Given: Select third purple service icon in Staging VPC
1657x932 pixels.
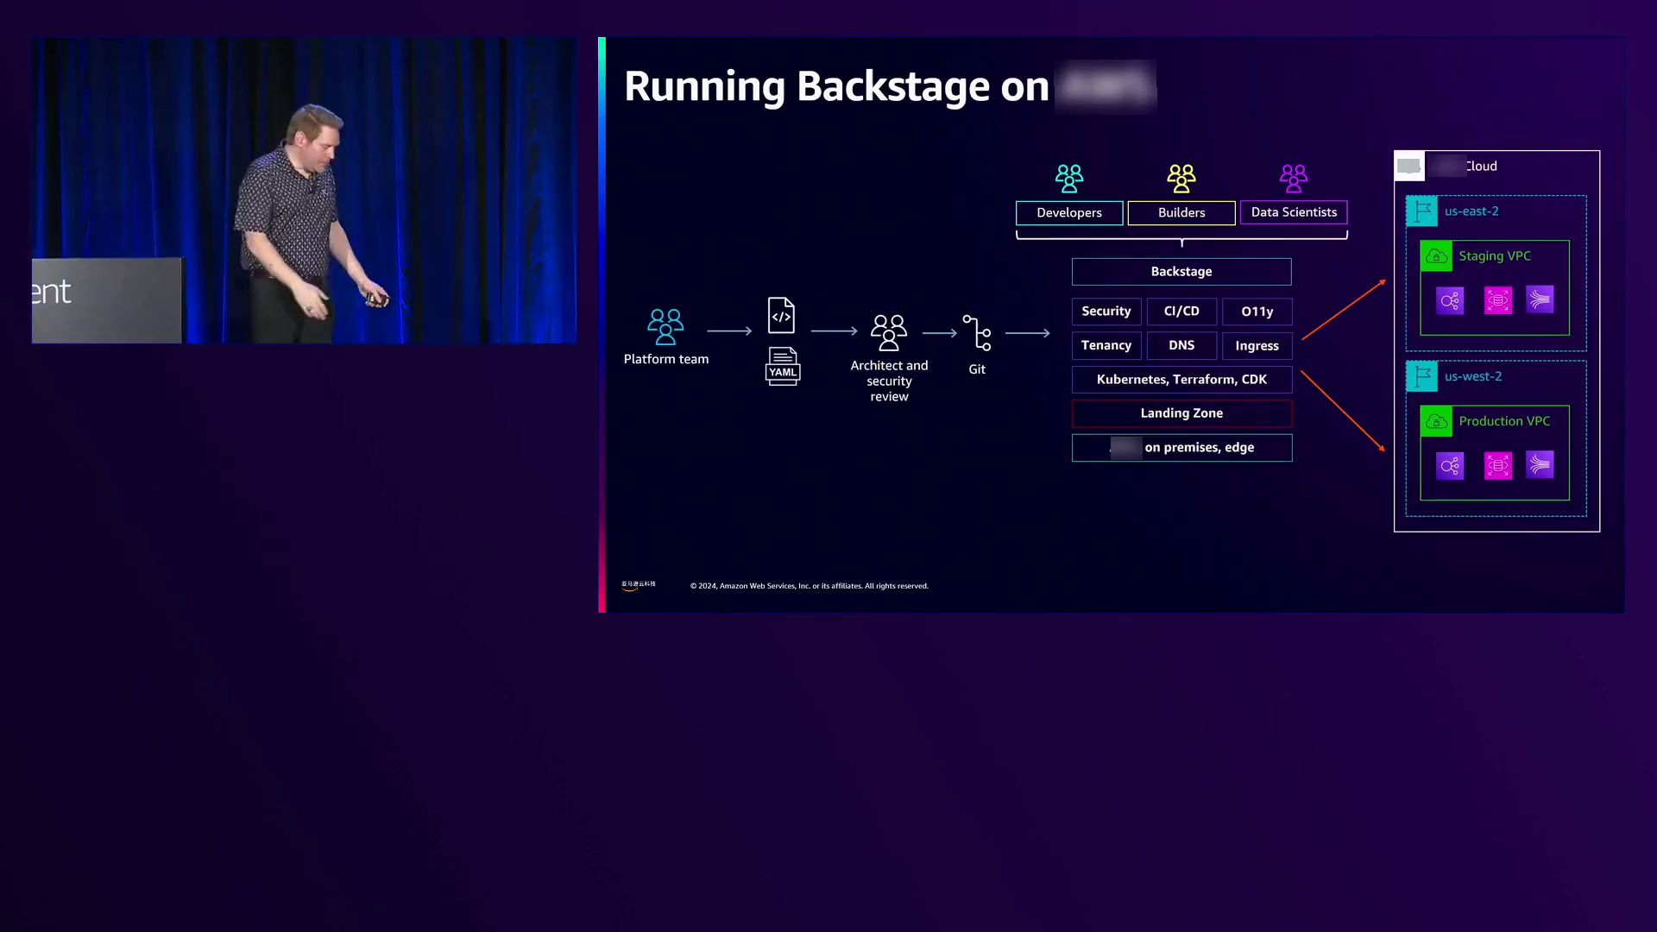Looking at the screenshot, I should (1540, 299).
